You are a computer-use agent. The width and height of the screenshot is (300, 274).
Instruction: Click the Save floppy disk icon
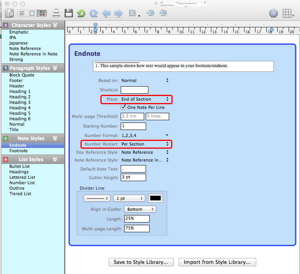point(69,14)
